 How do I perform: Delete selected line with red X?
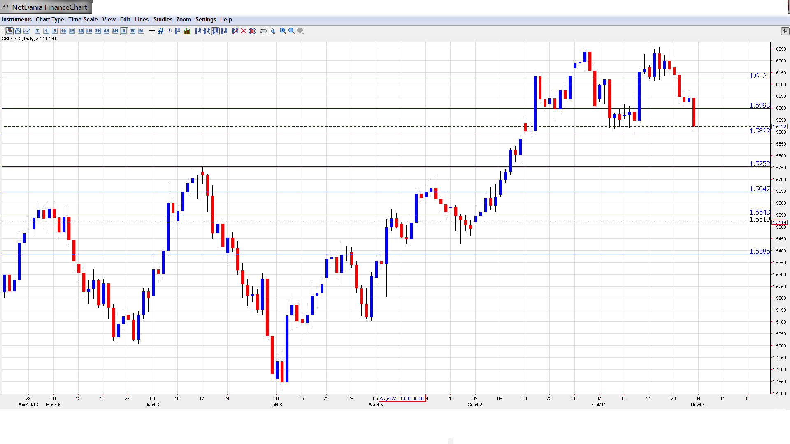[x=244, y=31]
